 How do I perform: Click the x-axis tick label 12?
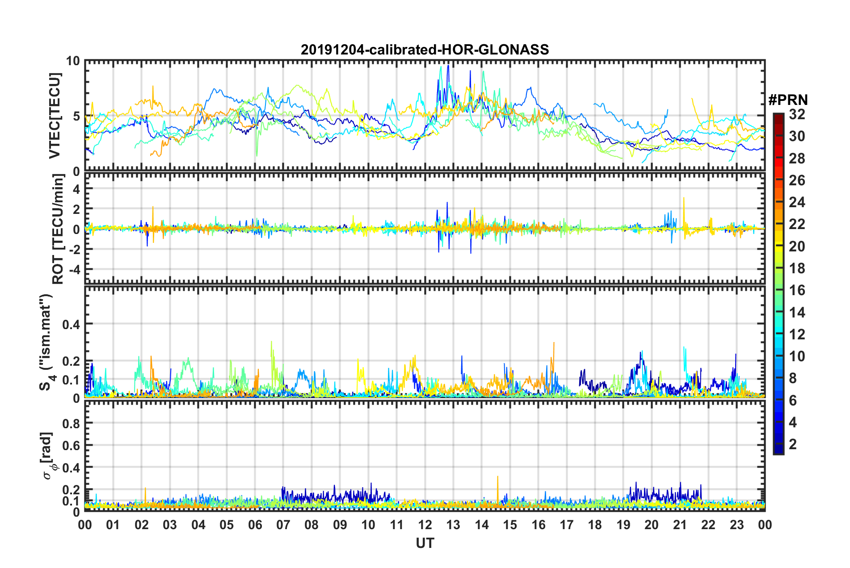coord(425,525)
